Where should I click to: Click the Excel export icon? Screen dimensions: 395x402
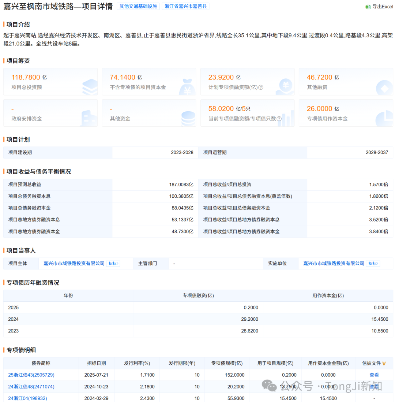[x=368, y=7]
